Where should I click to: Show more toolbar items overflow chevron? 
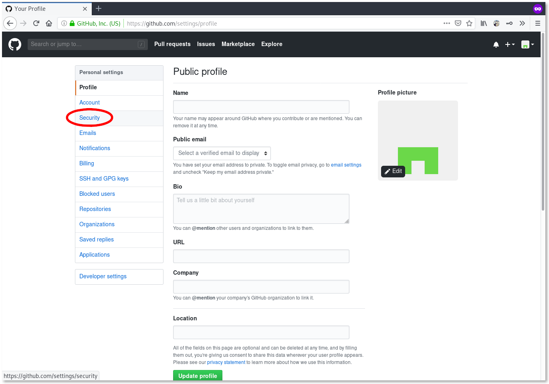(x=522, y=23)
